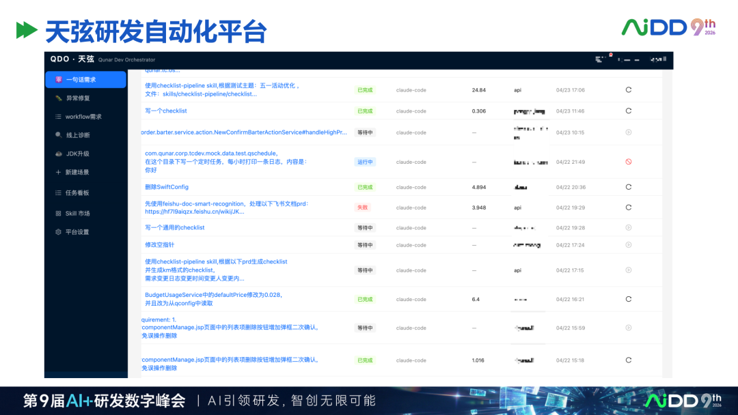Open Skill 市场 in the sidebar
This screenshot has width=738, height=415.
click(85, 214)
